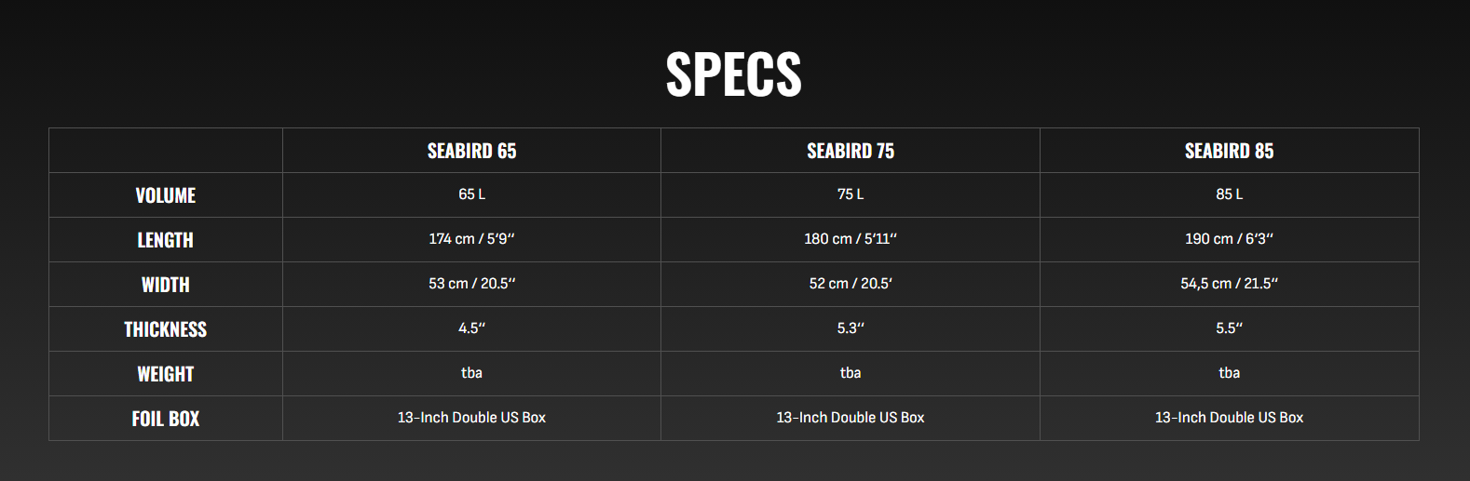Click Seabird 75 weight tba cell

850,373
